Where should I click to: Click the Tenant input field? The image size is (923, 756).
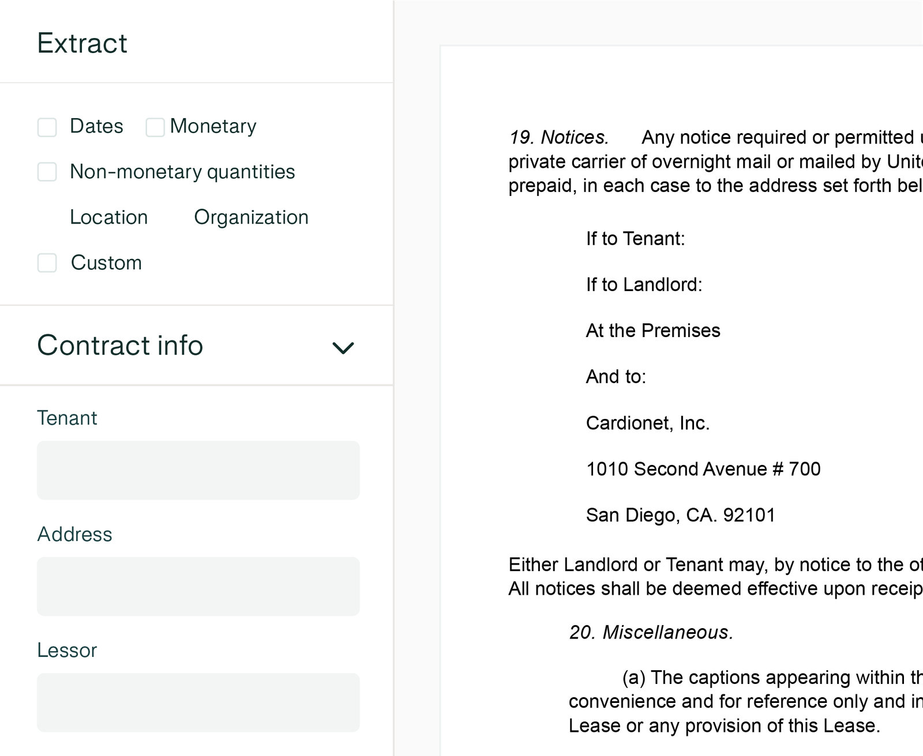pyautogui.click(x=198, y=470)
